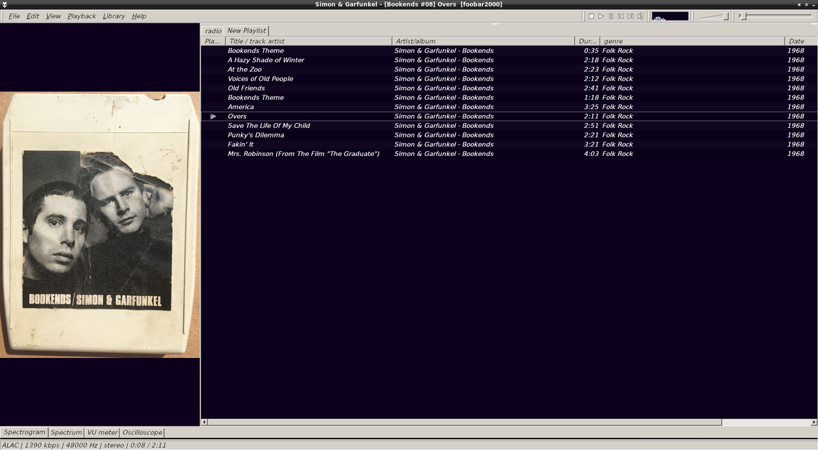818x450 pixels.
Task: Select the track America
Action: pyautogui.click(x=509, y=107)
